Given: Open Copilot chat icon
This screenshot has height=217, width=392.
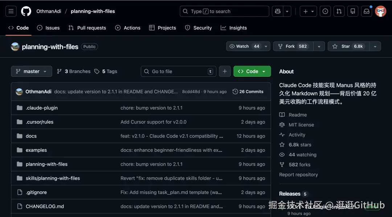Looking at the screenshot, I should 278,11.
